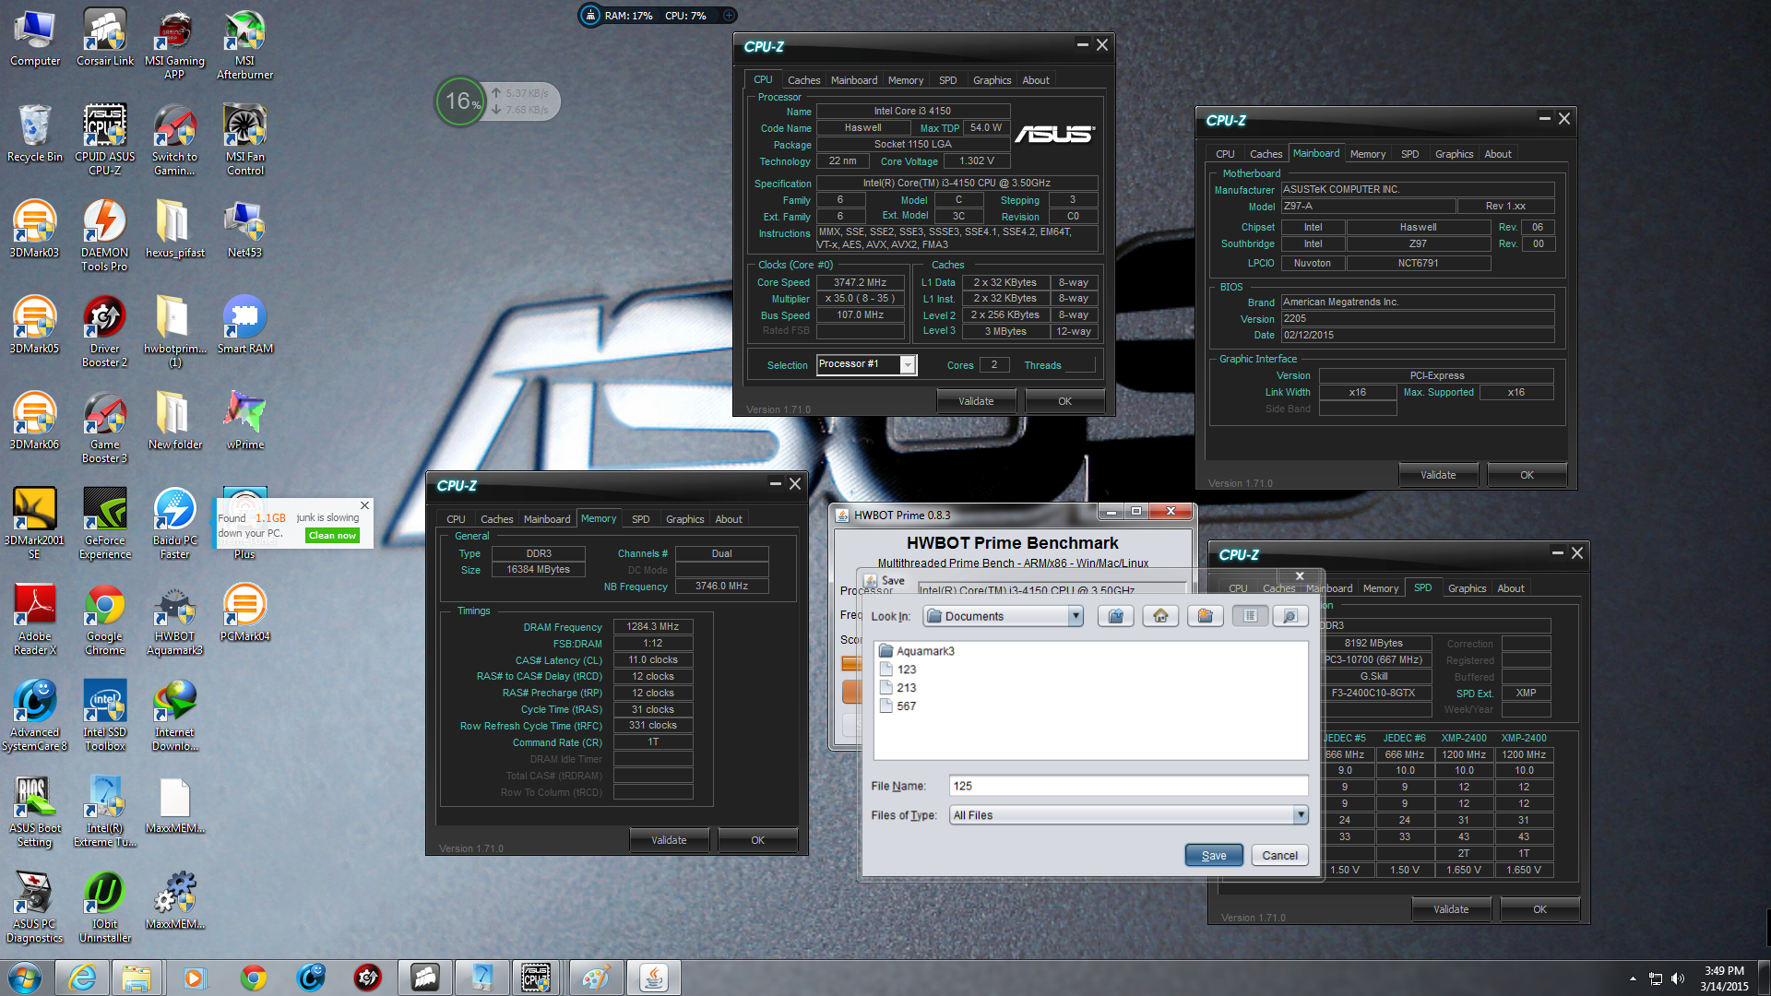1771x996 pixels.
Task: Click Validate in the CPU-Z Mainboard window
Action: (1438, 475)
